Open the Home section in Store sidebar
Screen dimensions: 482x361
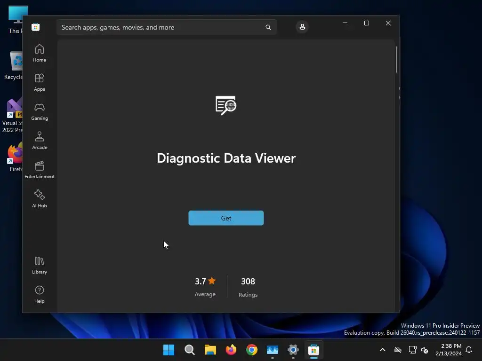(40, 54)
